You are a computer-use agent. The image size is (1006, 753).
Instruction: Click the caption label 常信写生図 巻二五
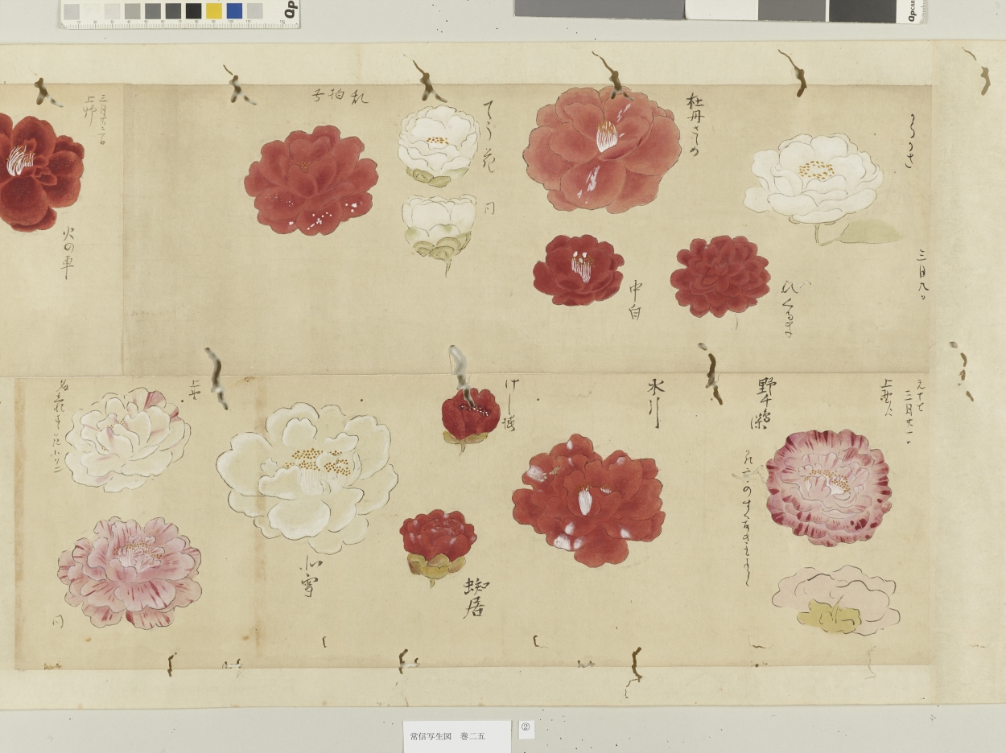pos(457,735)
